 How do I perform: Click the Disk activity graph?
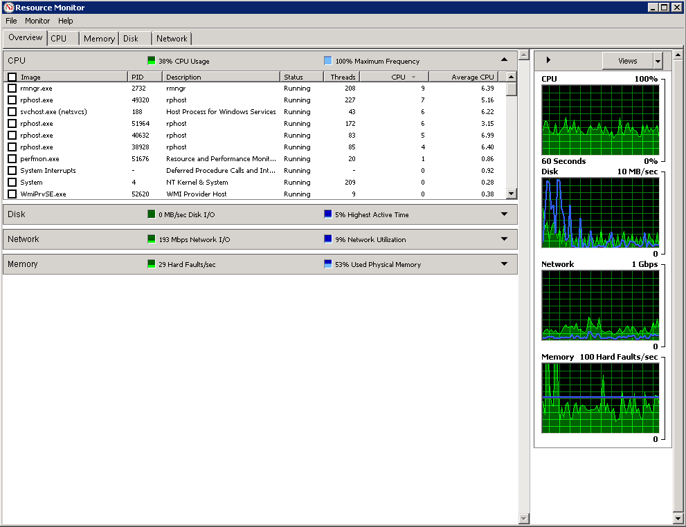tap(600, 212)
